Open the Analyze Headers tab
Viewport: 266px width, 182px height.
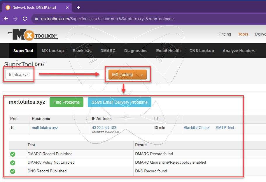click(239, 51)
